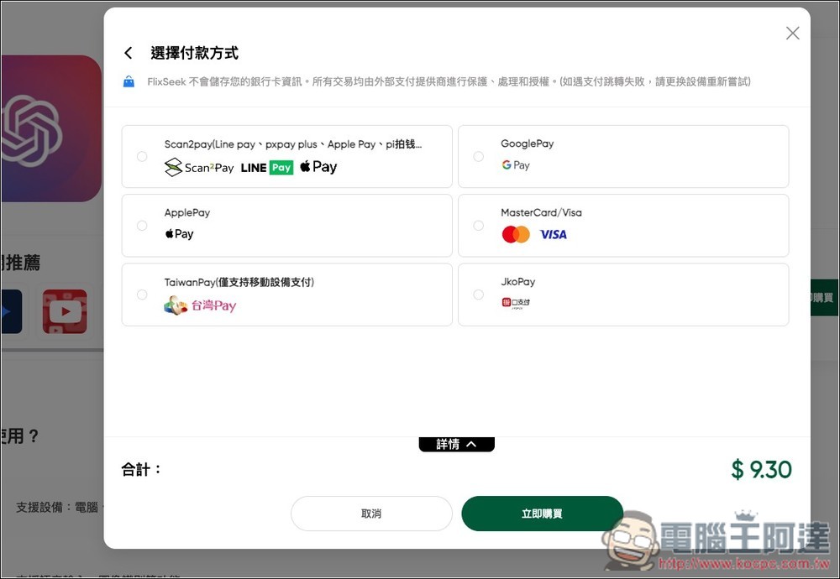Image resolution: width=840 pixels, height=579 pixels.
Task: Click the blue lock icon beside the security notice
Action: tap(129, 81)
